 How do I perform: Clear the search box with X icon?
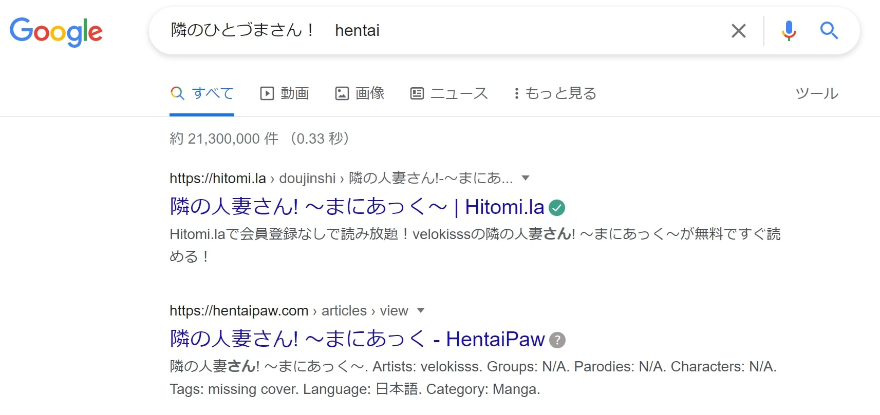(738, 31)
